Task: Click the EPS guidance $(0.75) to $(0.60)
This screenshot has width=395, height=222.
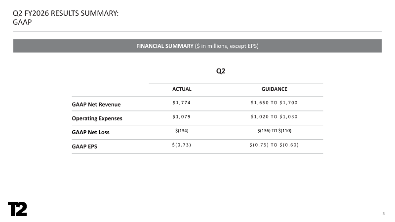Action: pyautogui.click(x=274, y=145)
